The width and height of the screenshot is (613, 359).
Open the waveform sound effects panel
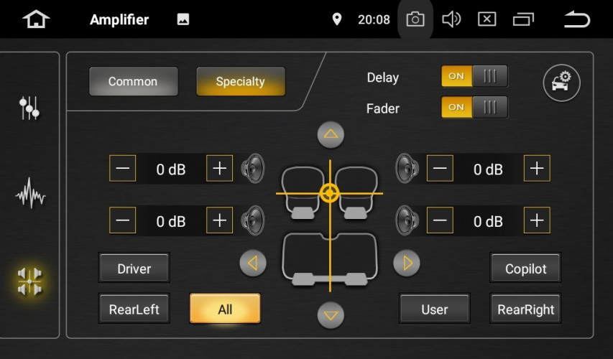coord(29,195)
